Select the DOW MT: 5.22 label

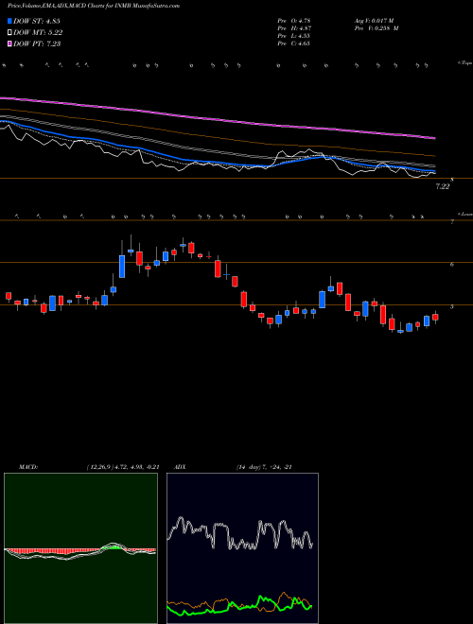point(38,33)
